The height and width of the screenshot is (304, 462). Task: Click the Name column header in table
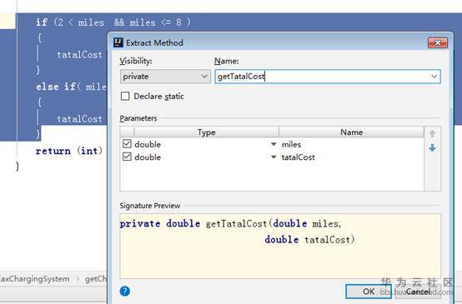[x=351, y=132]
